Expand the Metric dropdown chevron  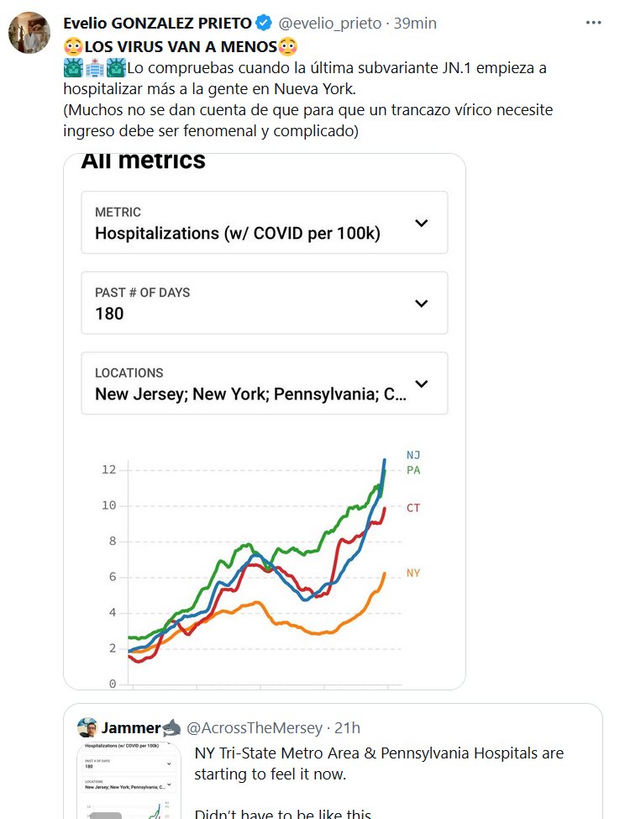click(x=422, y=223)
